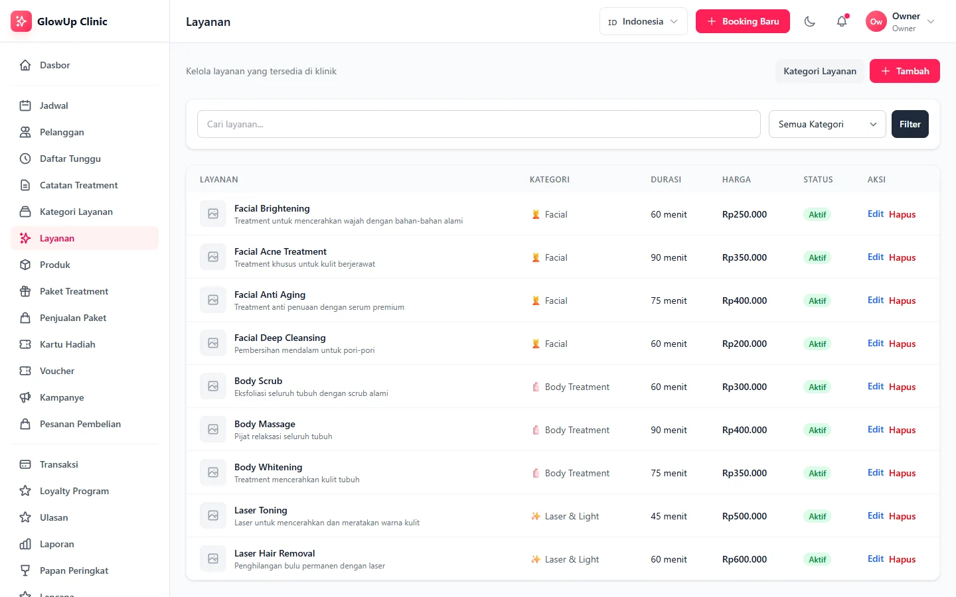Open the Indonesia language dropdown
The width and height of the screenshot is (956, 597).
tap(643, 21)
